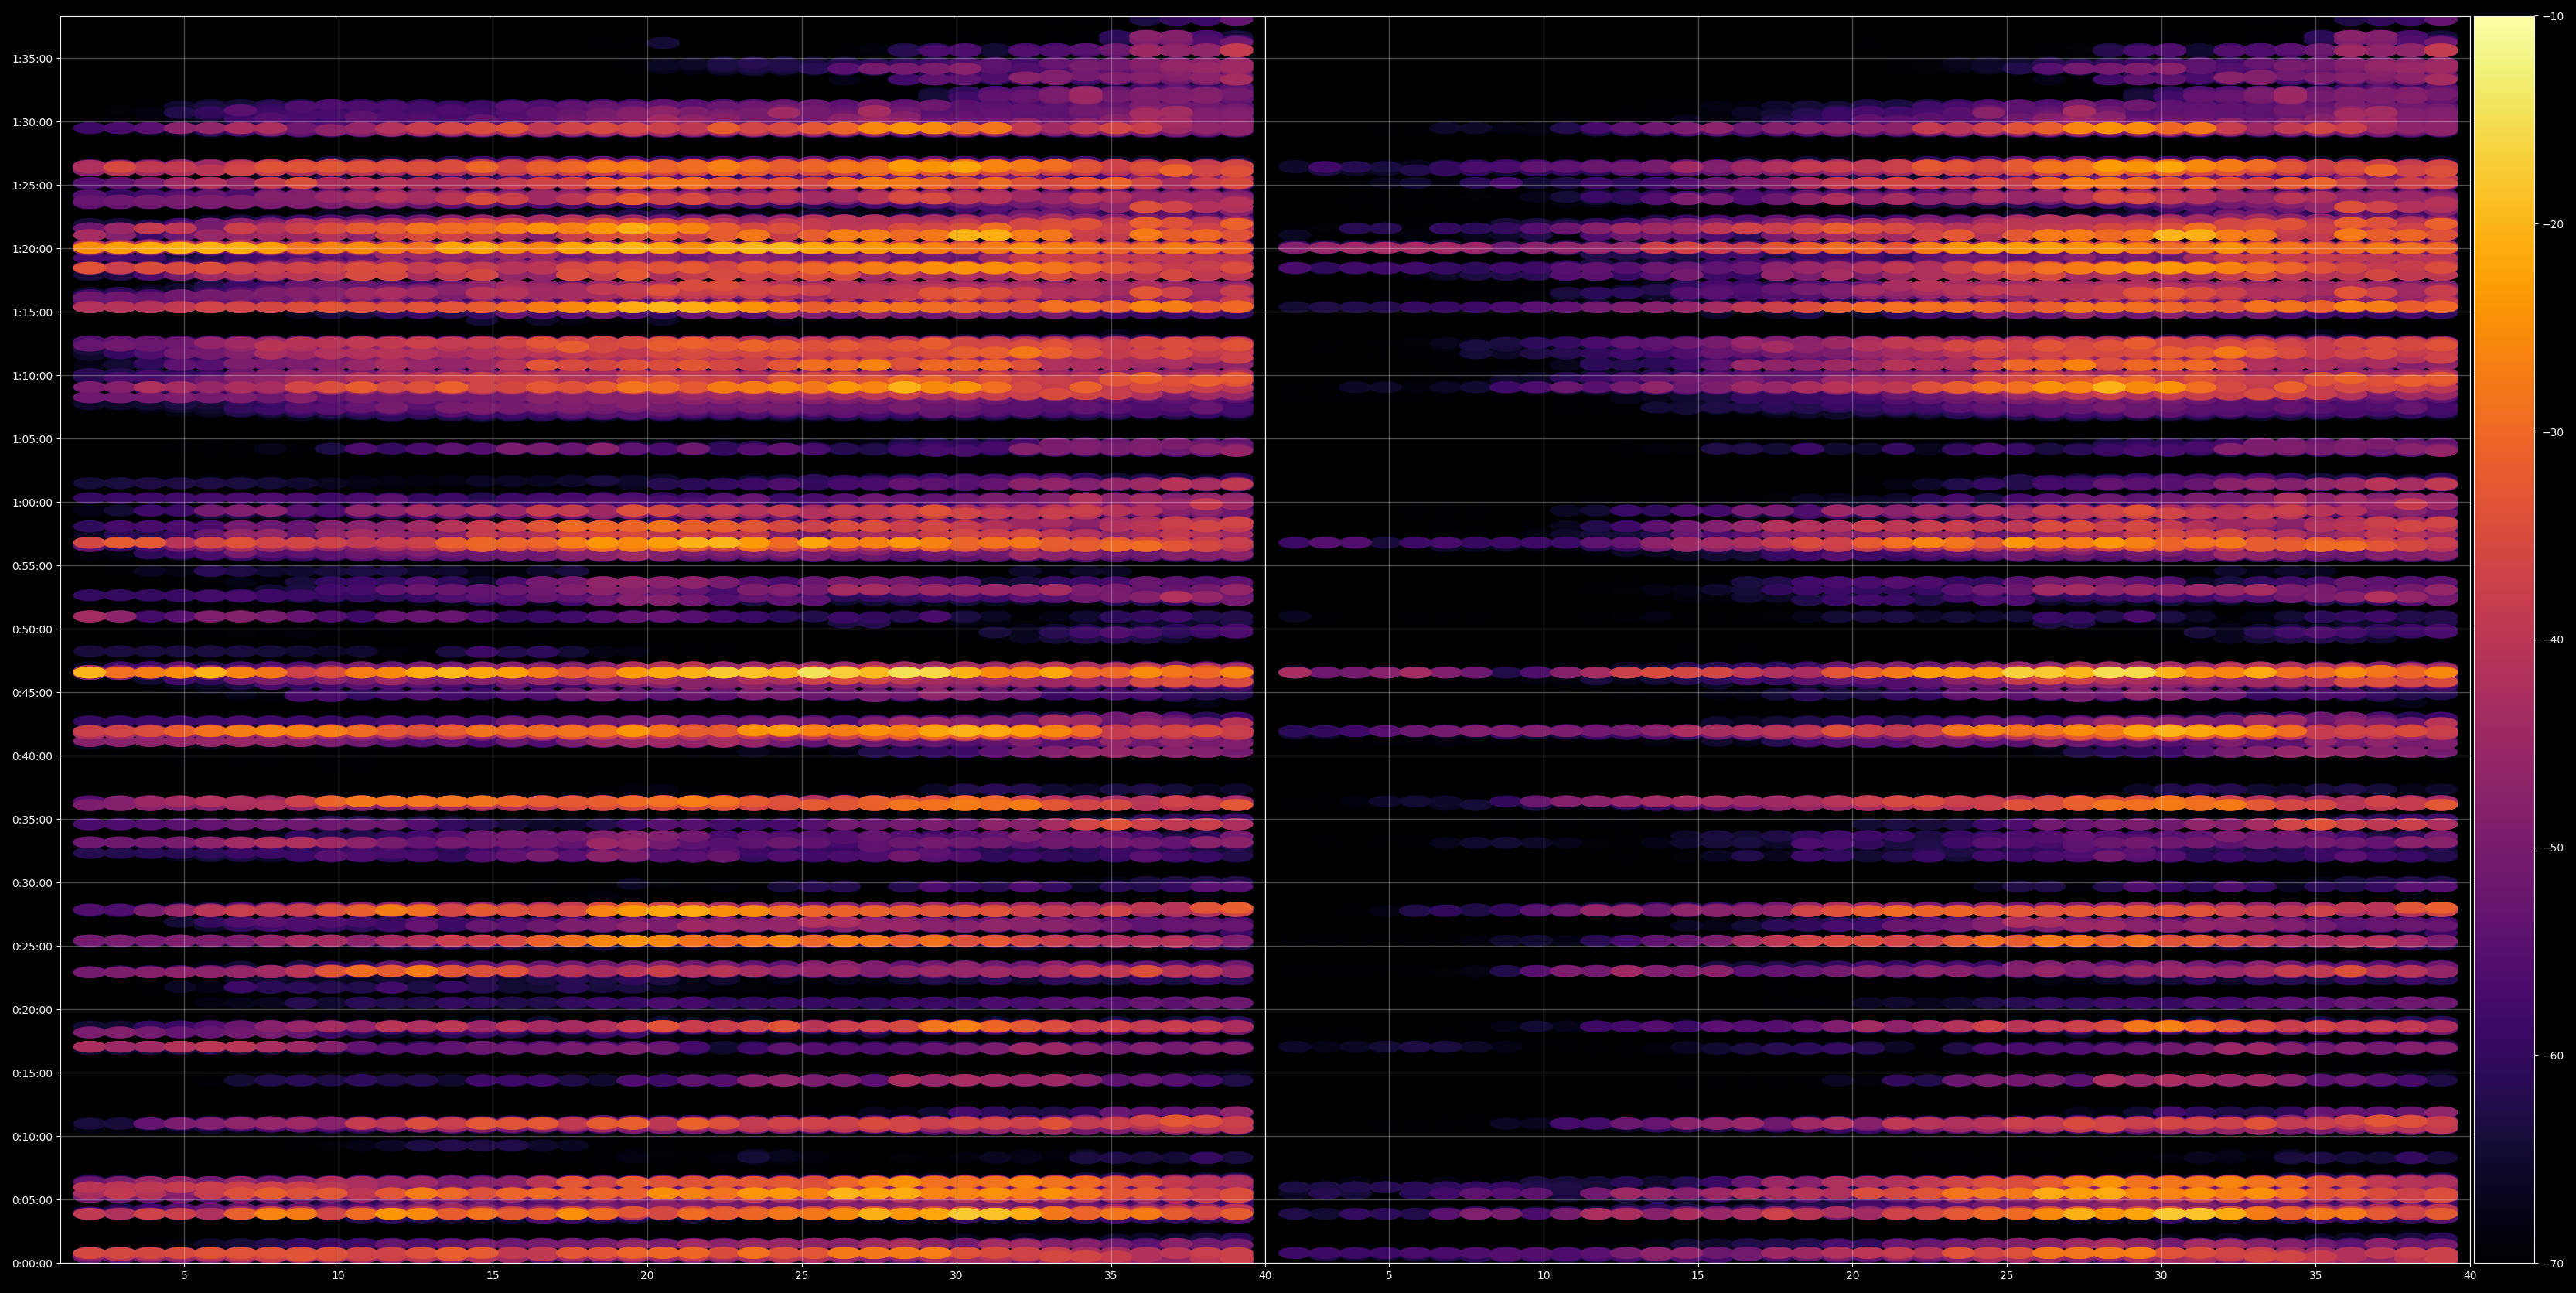Click x-axis label 25 under the left plot
The height and width of the screenshot is (1293, 2576).
tap(802, 1276)
